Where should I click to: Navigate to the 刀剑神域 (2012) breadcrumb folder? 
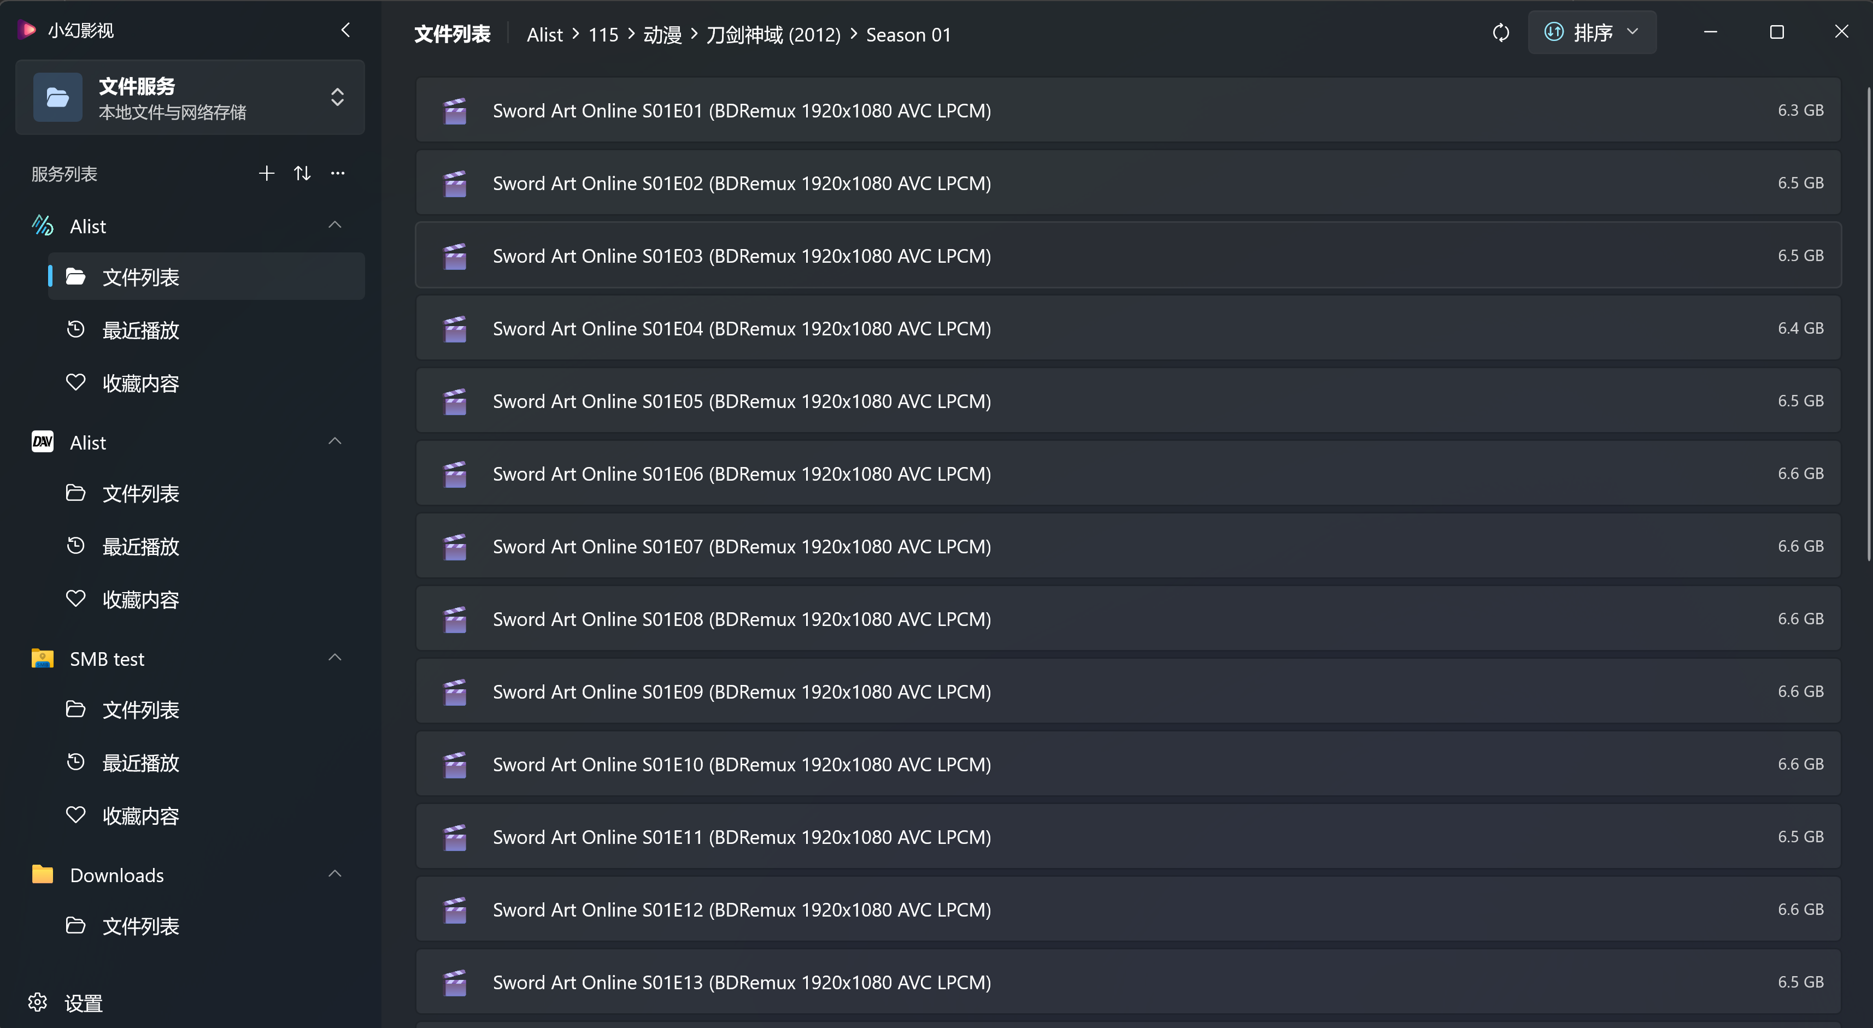click(x=774, y=35)
